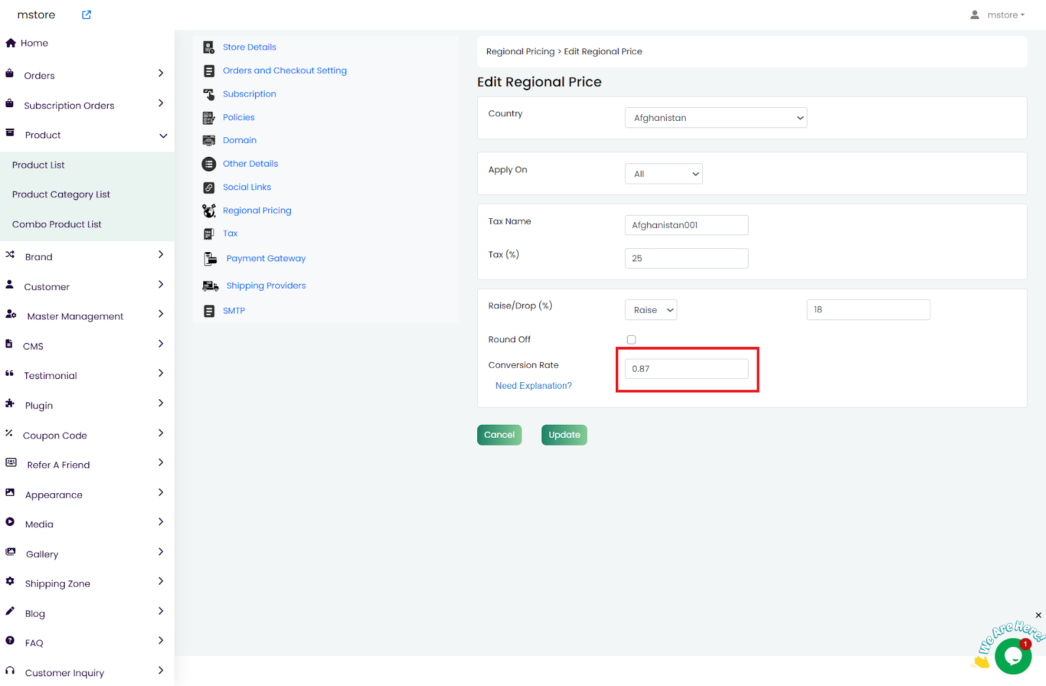Click the Payment Gateway icon
This screenshot has width=1046, height=686.
[210, 259]
